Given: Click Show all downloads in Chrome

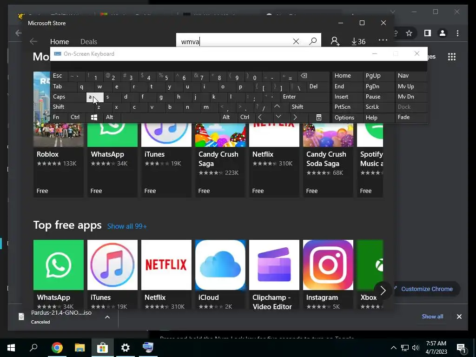Looking at the screenshot, I should pyautogui.click(x=432, y=316).
